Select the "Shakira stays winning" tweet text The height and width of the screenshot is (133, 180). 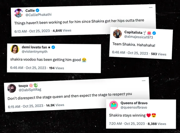tap(127, 115)
